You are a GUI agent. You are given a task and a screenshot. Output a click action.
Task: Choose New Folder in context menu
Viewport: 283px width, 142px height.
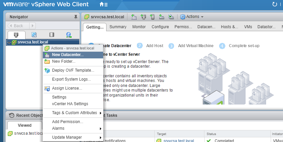pos(73,61)
